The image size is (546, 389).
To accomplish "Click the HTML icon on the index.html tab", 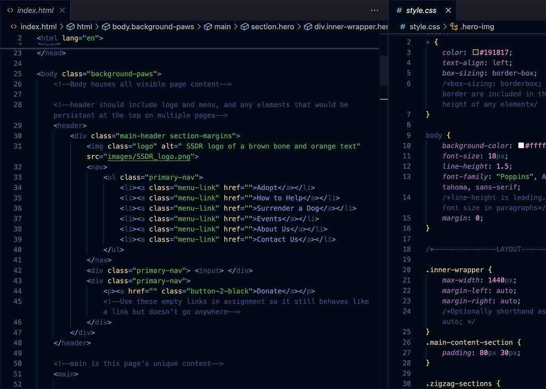I will pyautogui.click(x=10, y=10).
